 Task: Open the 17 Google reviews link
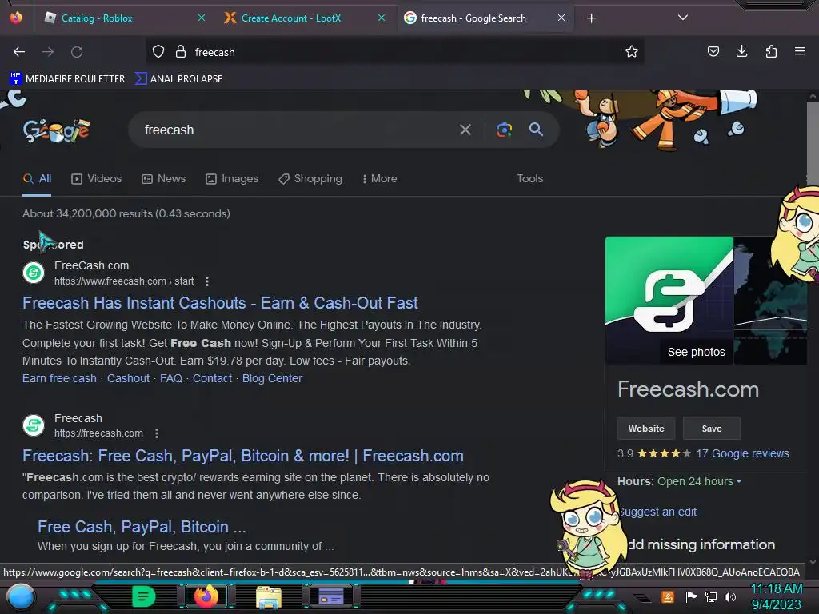[x=742, y=454]
